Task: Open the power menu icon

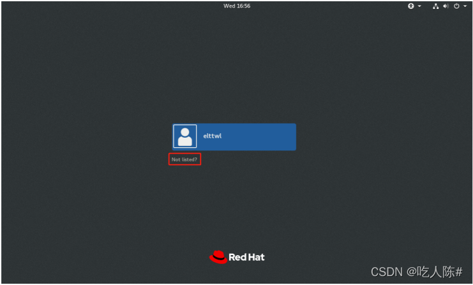Action: point(456,6)
